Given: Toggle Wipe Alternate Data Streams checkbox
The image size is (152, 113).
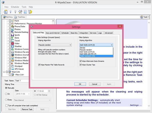Looking at the screenshot, I should pos(80,61).
